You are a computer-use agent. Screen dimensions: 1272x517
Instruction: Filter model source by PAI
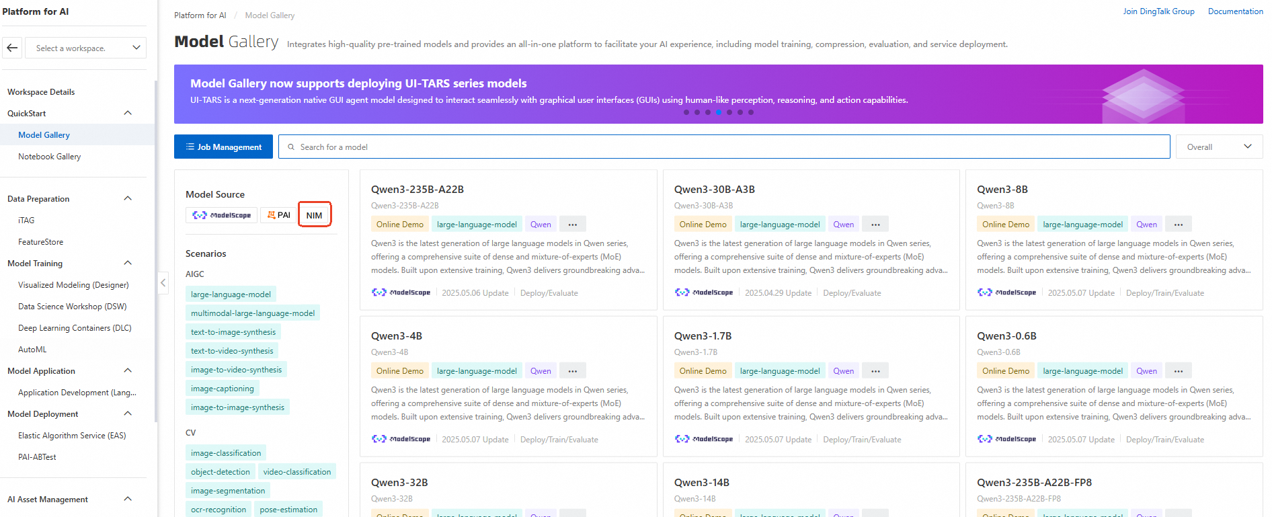[278, 215]
